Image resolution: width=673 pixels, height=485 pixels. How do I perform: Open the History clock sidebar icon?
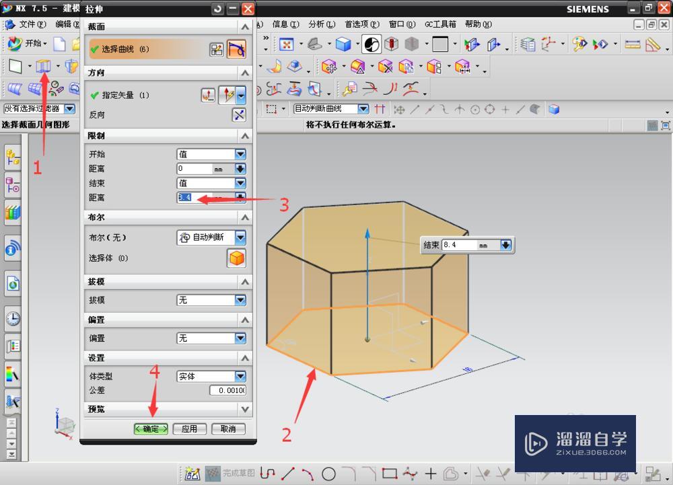click(12, 319)
